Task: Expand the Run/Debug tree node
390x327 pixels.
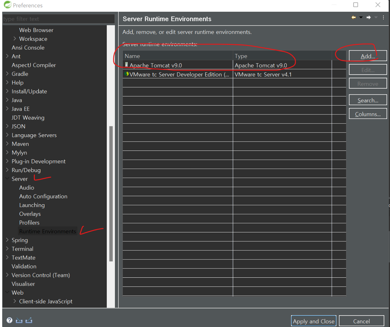Action: point(7,170)
